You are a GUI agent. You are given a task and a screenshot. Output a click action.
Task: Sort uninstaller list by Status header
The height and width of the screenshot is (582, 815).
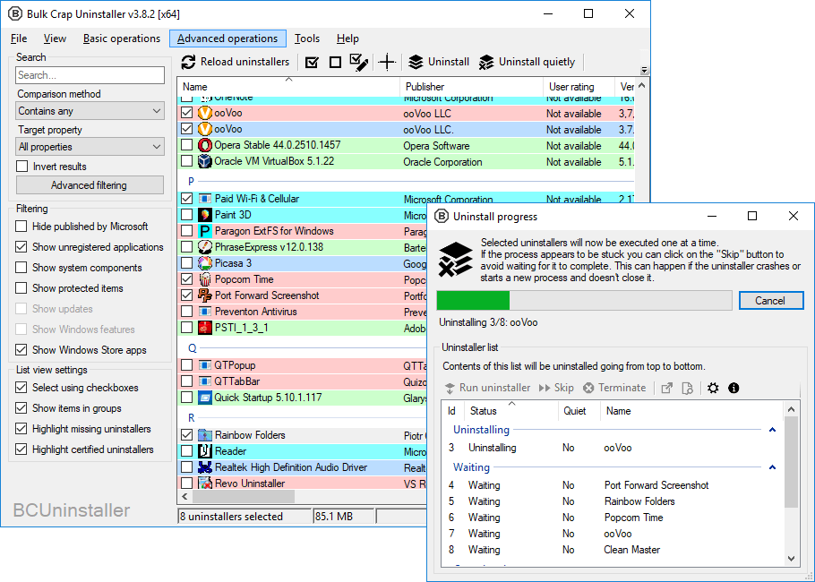click(511, 411)
